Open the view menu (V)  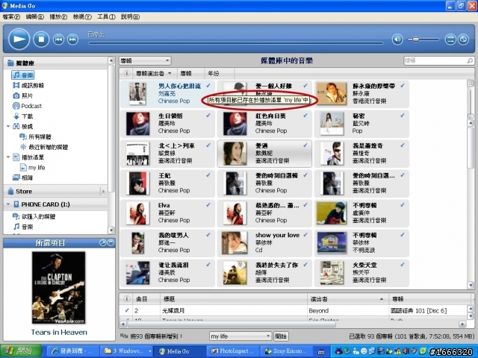pyautogui.click(x=82, y=16)
